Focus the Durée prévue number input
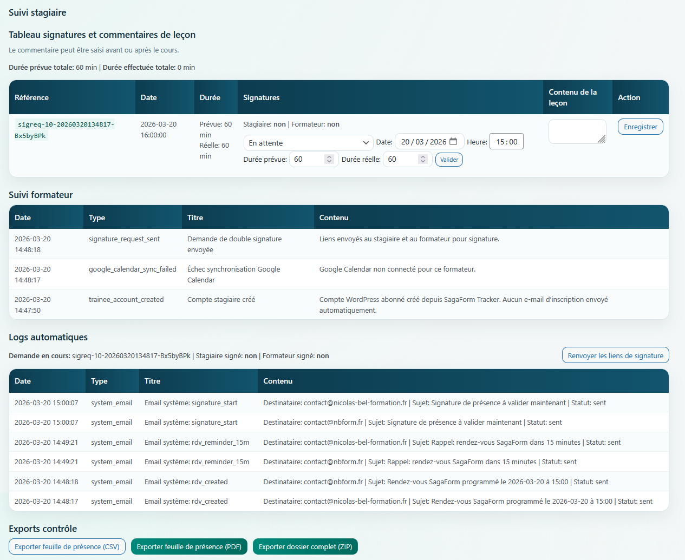This screenshot has height=560, width=685. [x=306, y=159]
